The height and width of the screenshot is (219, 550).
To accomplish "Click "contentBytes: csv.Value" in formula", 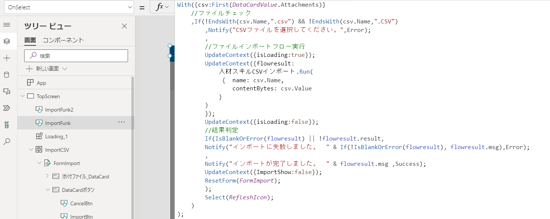I will pos(272,88).
